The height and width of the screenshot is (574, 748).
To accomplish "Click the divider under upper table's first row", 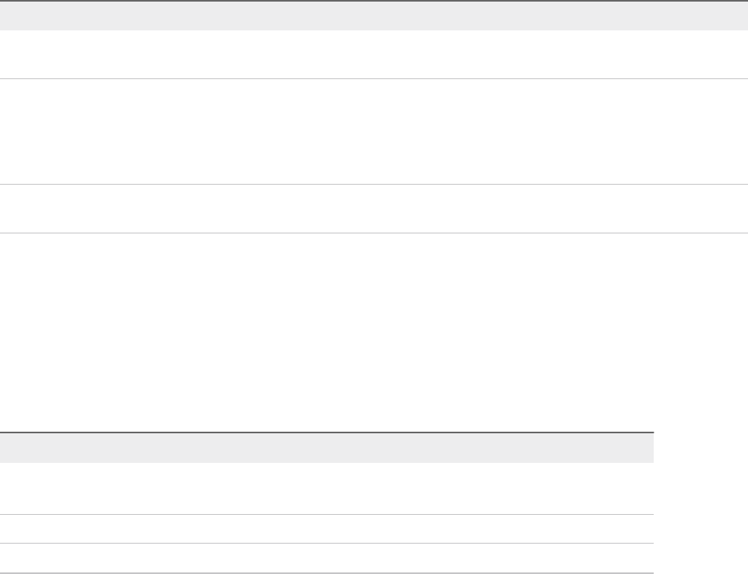I will pos(374,78).
